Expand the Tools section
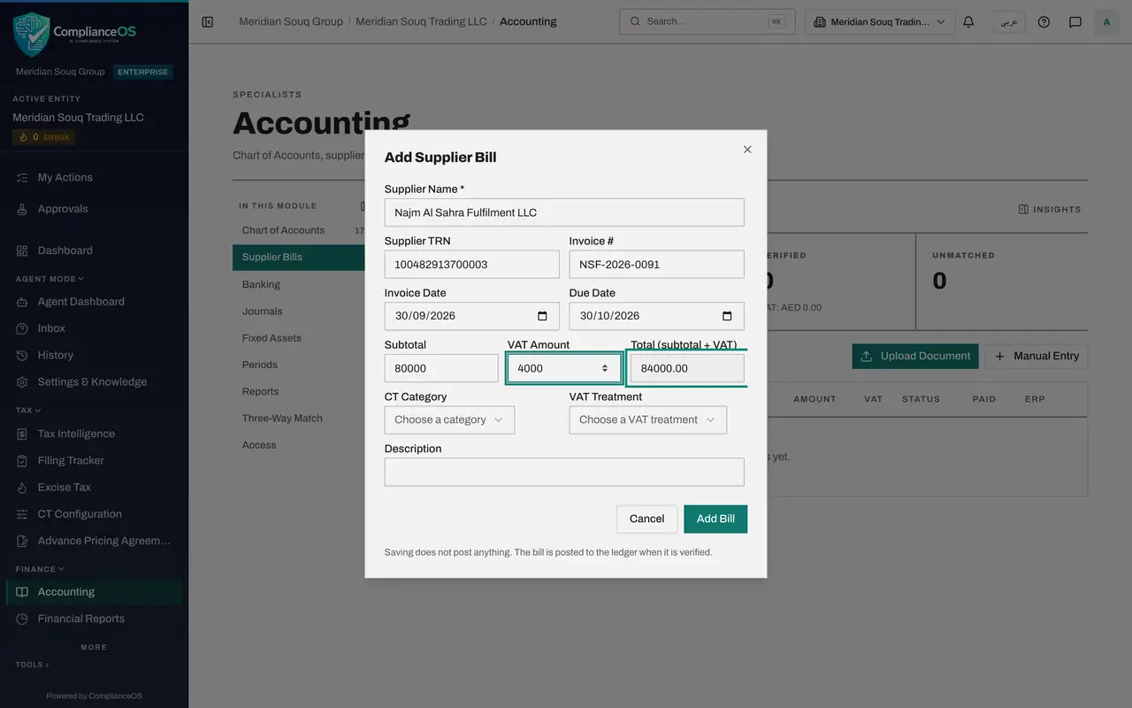Image resolution: width=1132 pixels, height=708 pixels. [32, 665]
